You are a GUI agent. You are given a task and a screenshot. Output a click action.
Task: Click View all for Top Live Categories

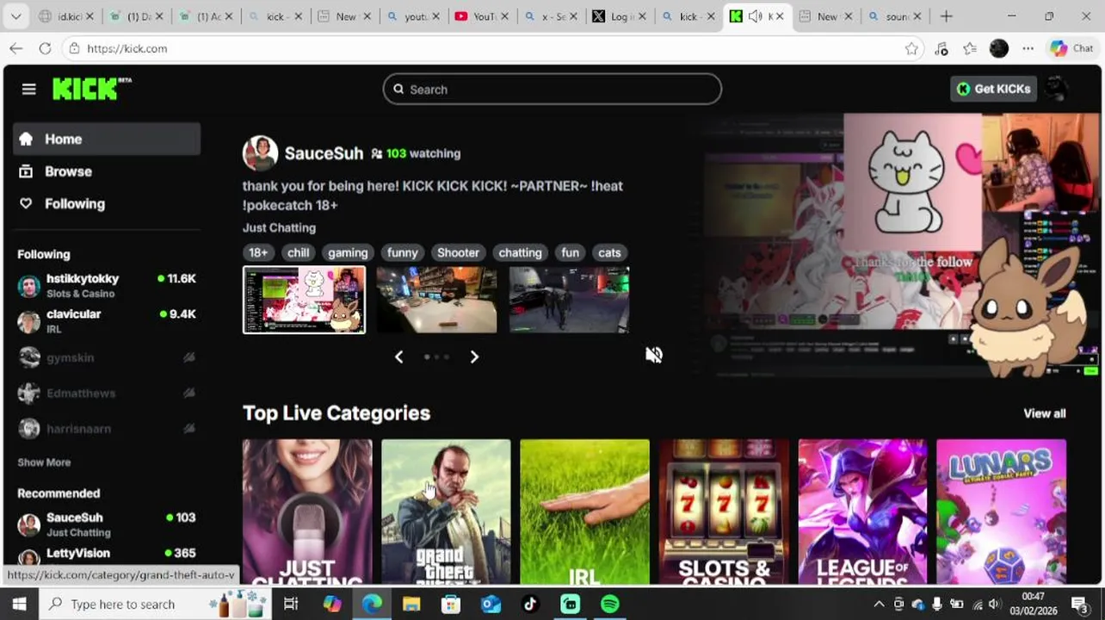coord(1044,413)
